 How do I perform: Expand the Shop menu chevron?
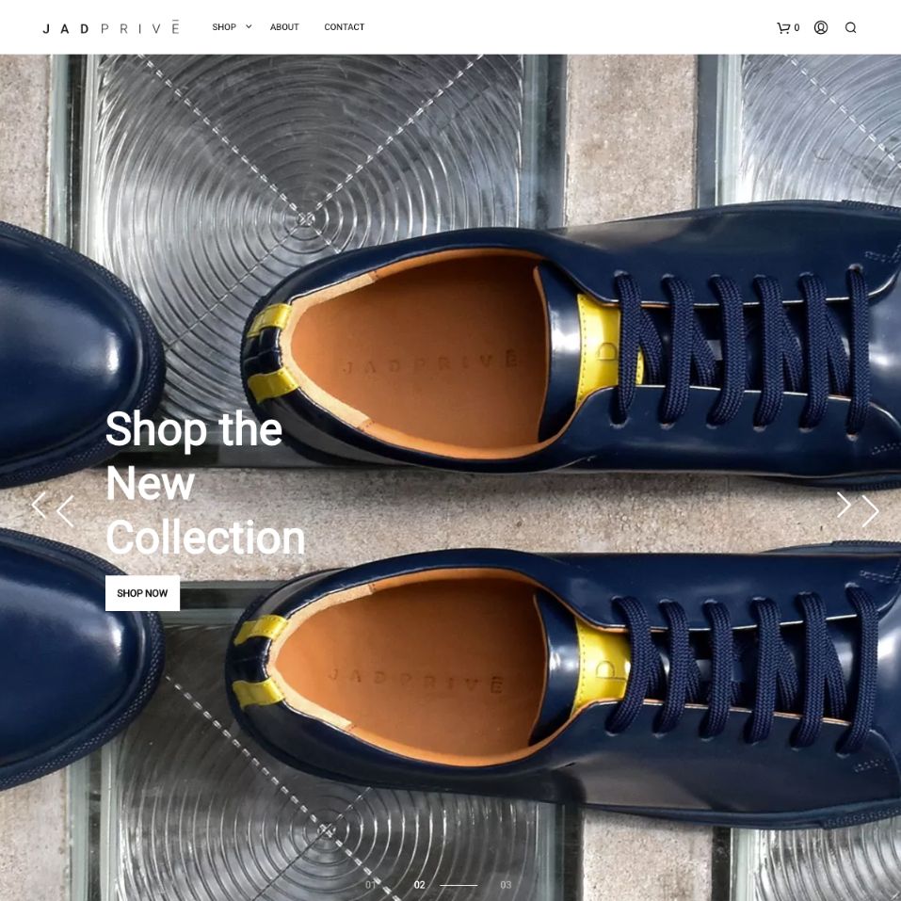click(249, 26)
